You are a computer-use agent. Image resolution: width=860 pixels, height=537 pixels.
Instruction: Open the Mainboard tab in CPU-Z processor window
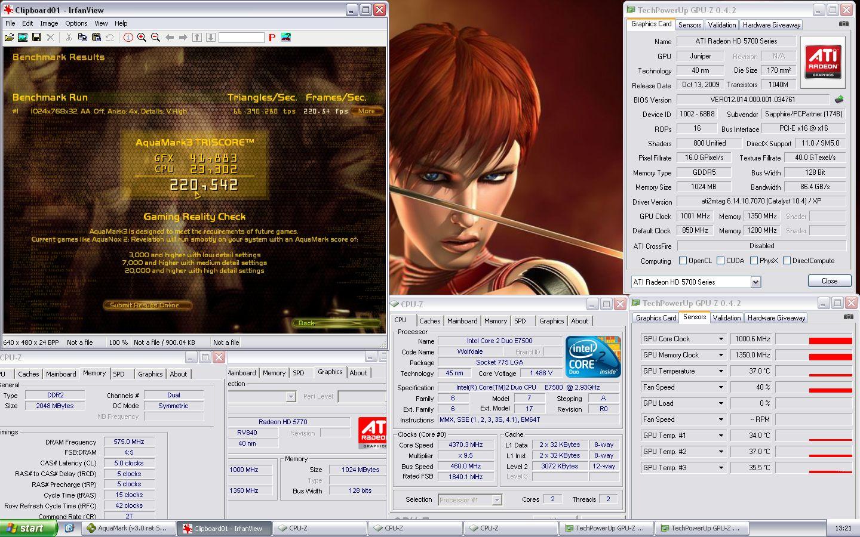pyautogui.click(x=462, y=321)
